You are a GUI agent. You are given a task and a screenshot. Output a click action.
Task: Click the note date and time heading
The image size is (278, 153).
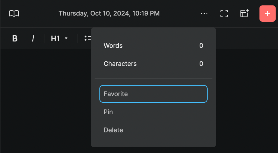pos(109,13)
